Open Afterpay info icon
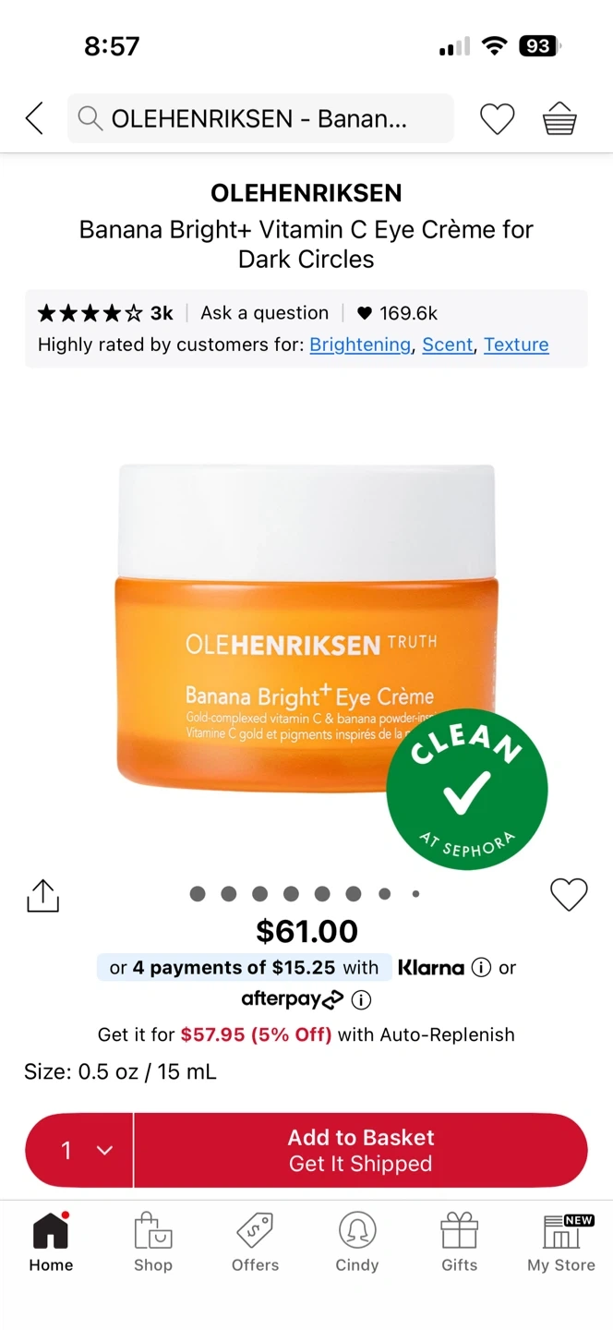Image resolution: width=613 pixels, height=1330 pixels. (x=362, y=999)
